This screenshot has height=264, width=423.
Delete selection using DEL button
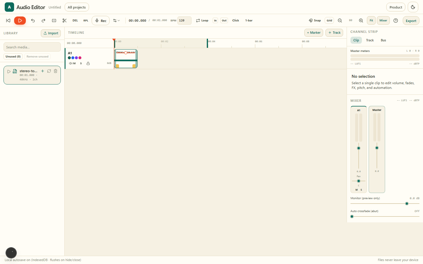(75, 21)
